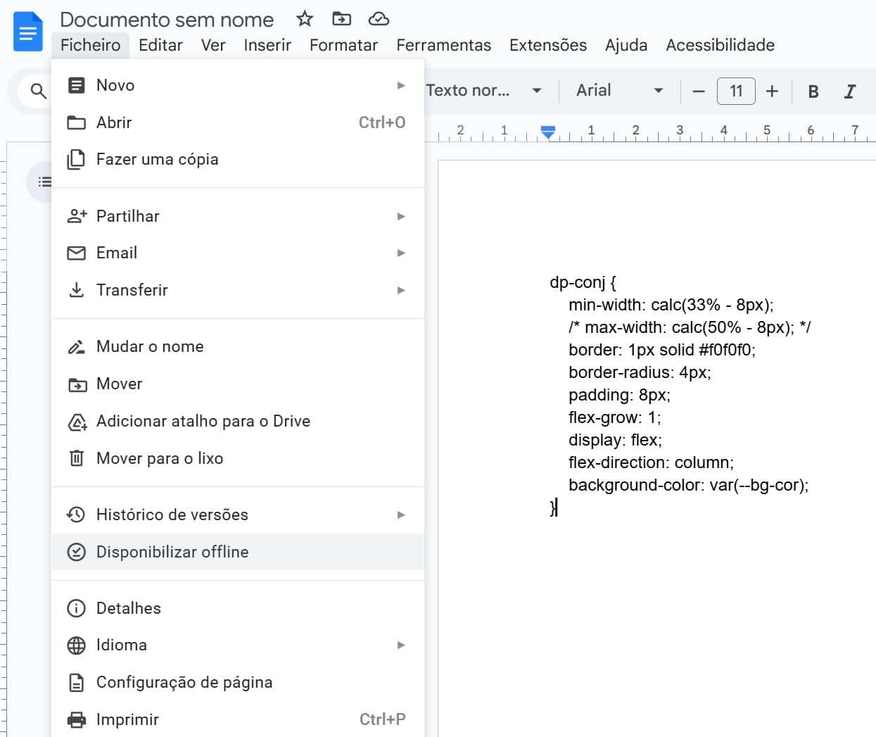This screenshot has width=876, height=737.
Task: Expand the Transferir submenu
Action: tap(132, 289)
